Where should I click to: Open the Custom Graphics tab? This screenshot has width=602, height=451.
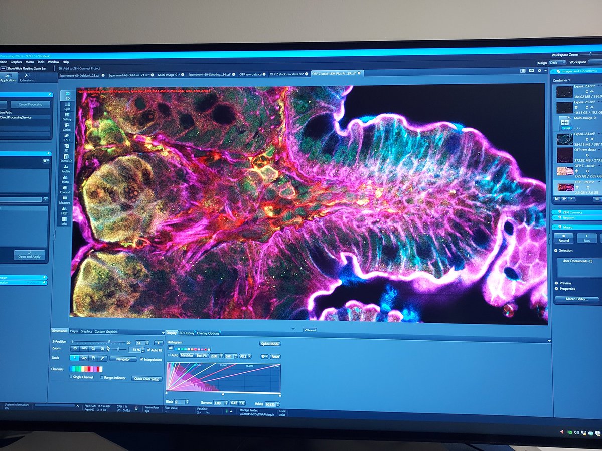(x=106, y=332)
